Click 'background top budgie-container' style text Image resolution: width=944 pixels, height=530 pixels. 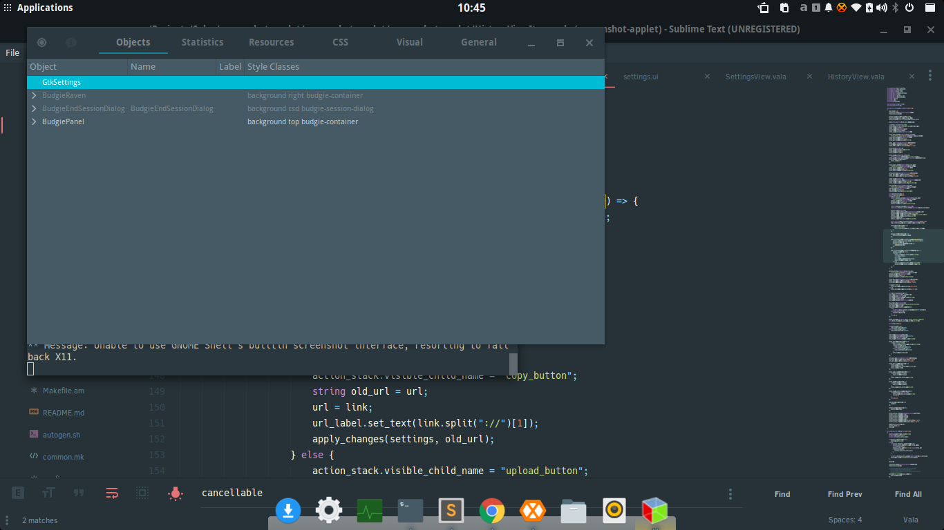click(x=303, y=121)
